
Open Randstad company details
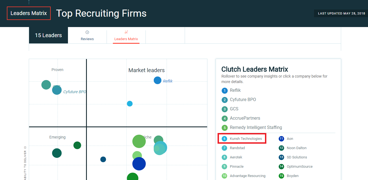tap(237, 148)
